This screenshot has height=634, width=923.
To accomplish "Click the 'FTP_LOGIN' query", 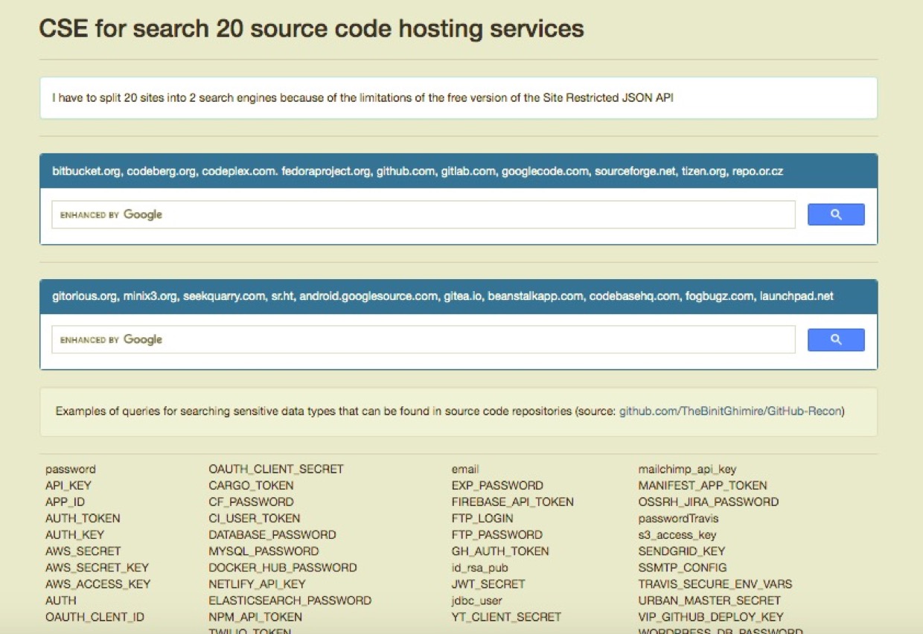I will point(482,518).
